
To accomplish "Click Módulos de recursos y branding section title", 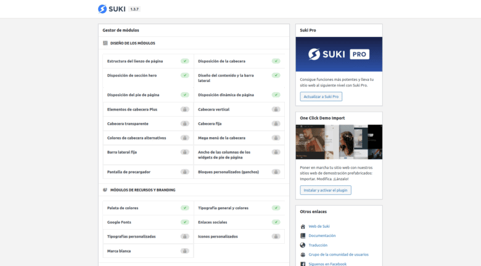I will [x=143, y=190].
